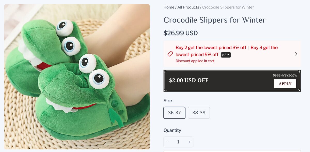Click the Discount applied in cart text
Image resolution: width=310 pixels, height=152 pixels.
coord(195,61)
